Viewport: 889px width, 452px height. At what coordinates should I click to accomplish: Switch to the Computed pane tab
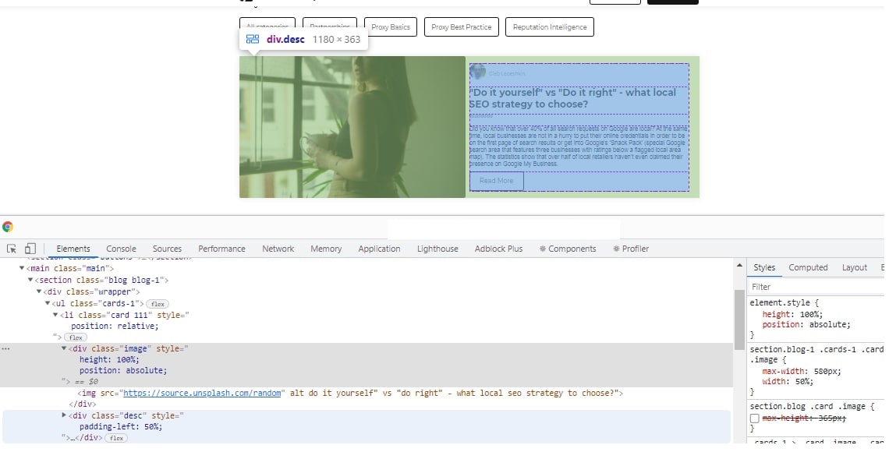808,267
